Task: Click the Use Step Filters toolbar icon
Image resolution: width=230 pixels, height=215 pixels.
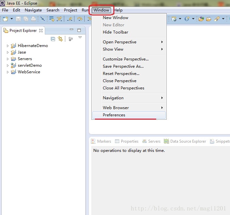Action: click(x=59, y=19)
